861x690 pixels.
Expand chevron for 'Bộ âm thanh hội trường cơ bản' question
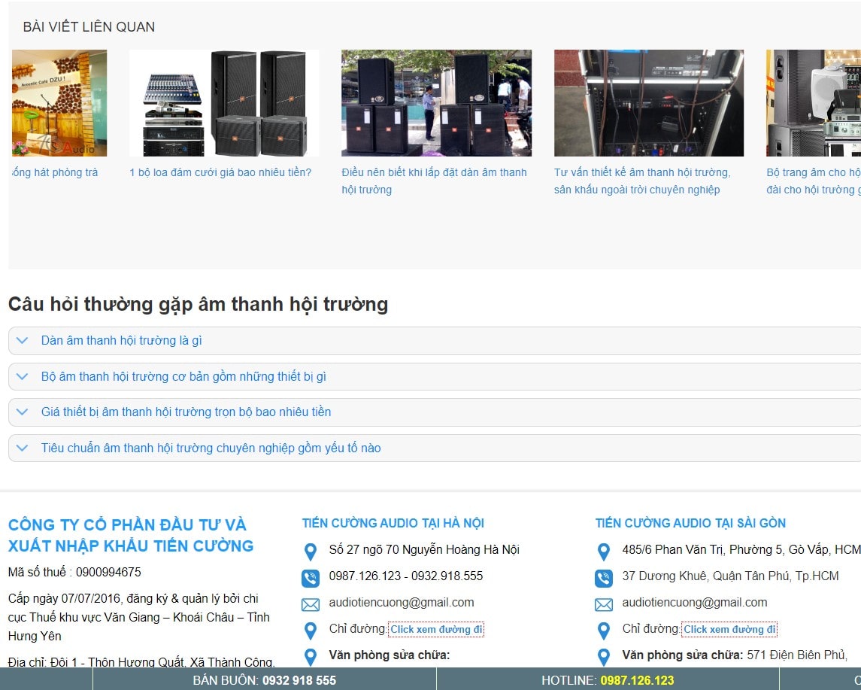[x=22, y=377]
